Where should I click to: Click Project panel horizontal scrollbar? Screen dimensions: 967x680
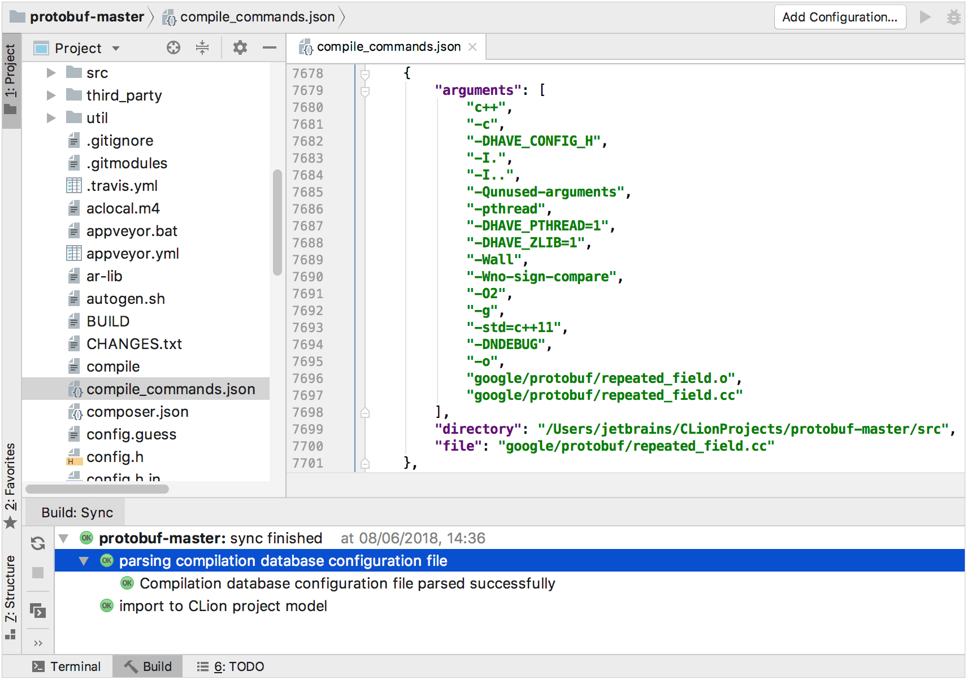click(x=97, y=489)
